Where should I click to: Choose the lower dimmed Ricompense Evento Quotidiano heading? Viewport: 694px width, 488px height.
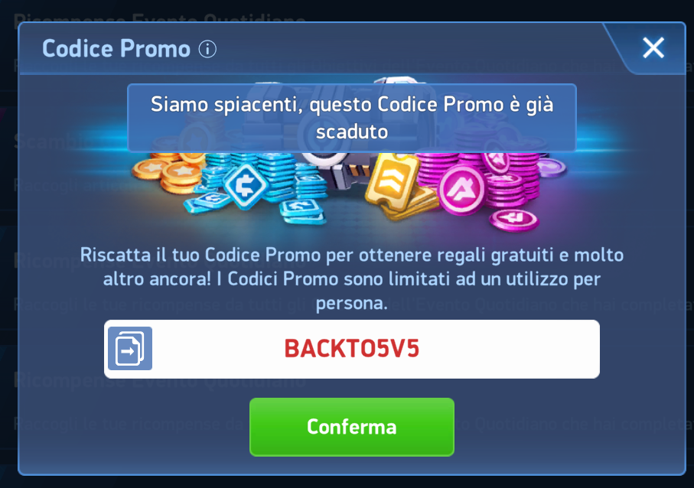click(159, 380)
